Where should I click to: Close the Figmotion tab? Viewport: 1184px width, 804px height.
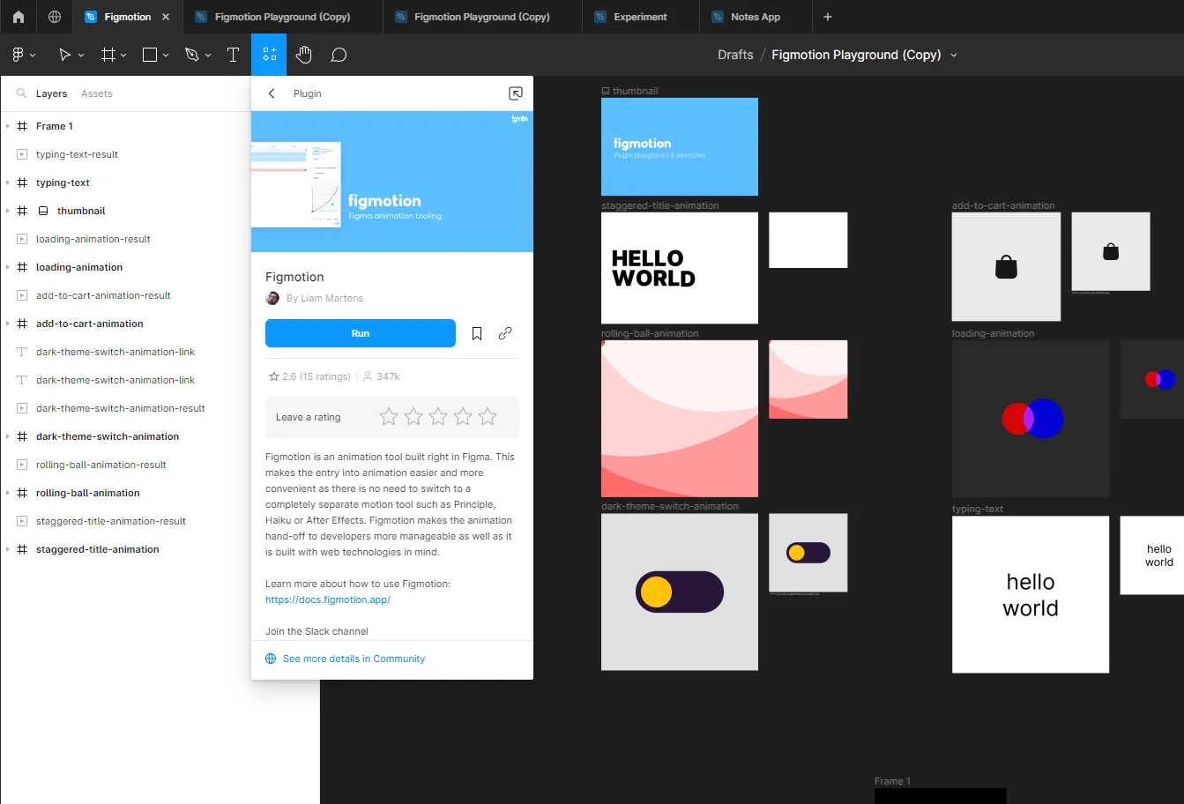[x=166, y=17]
